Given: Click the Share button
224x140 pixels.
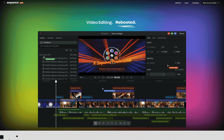Looking at the screenshot, I should point(182,34).
